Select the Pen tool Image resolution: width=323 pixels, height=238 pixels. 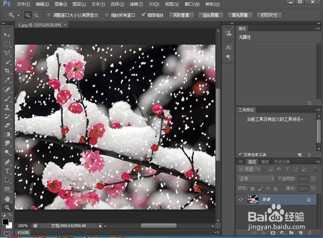pos(7,162)
